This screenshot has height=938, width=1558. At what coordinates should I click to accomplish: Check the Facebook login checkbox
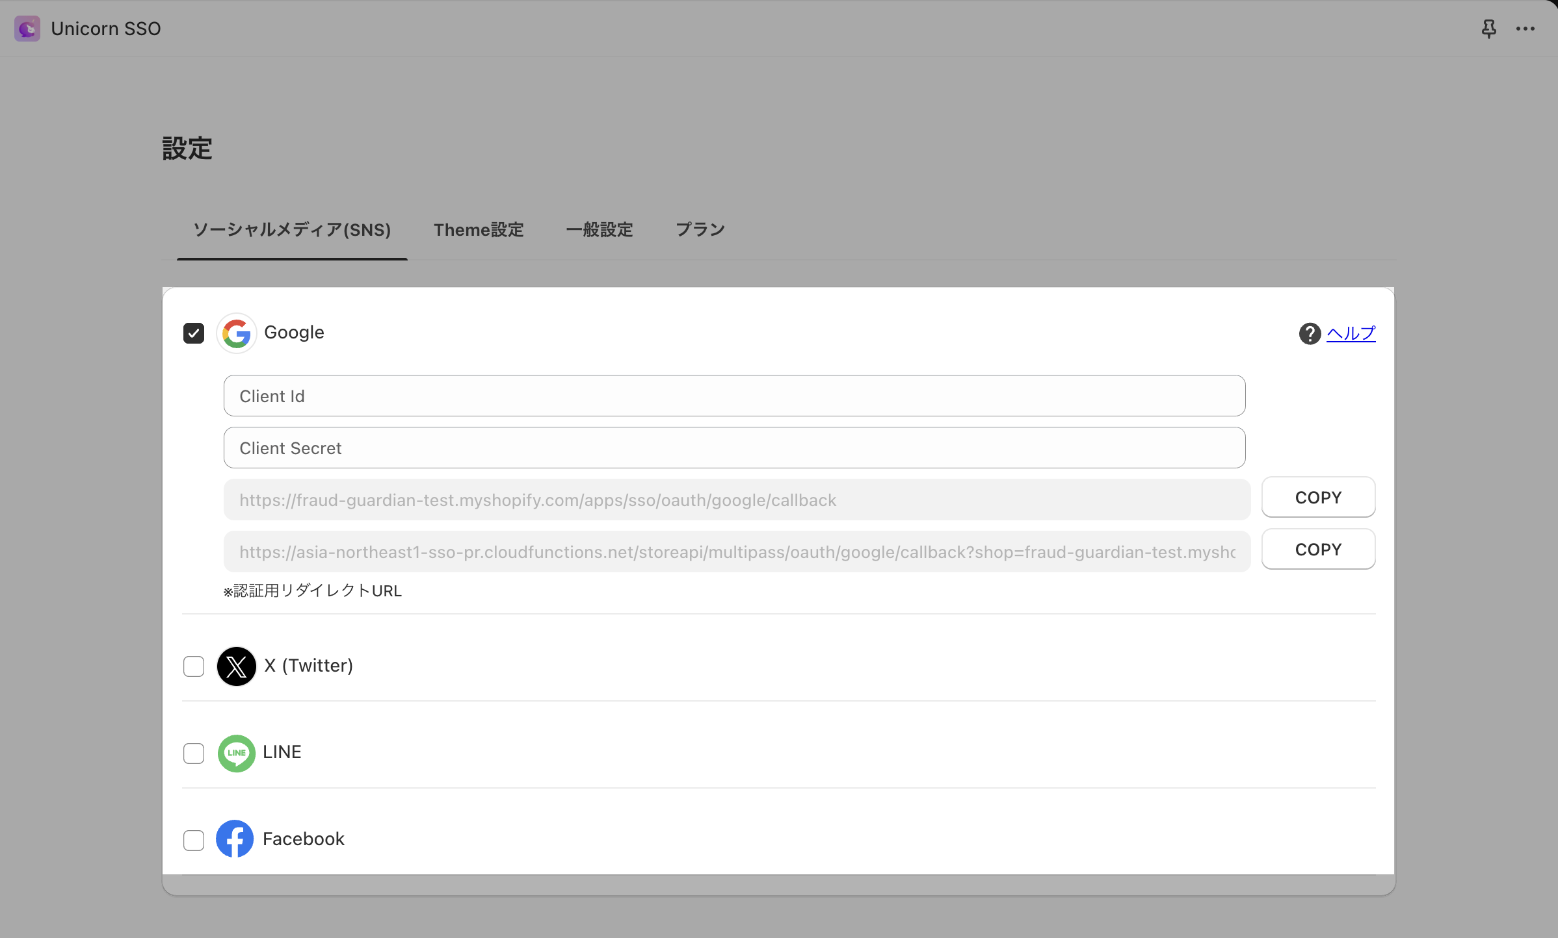point(194,840)
